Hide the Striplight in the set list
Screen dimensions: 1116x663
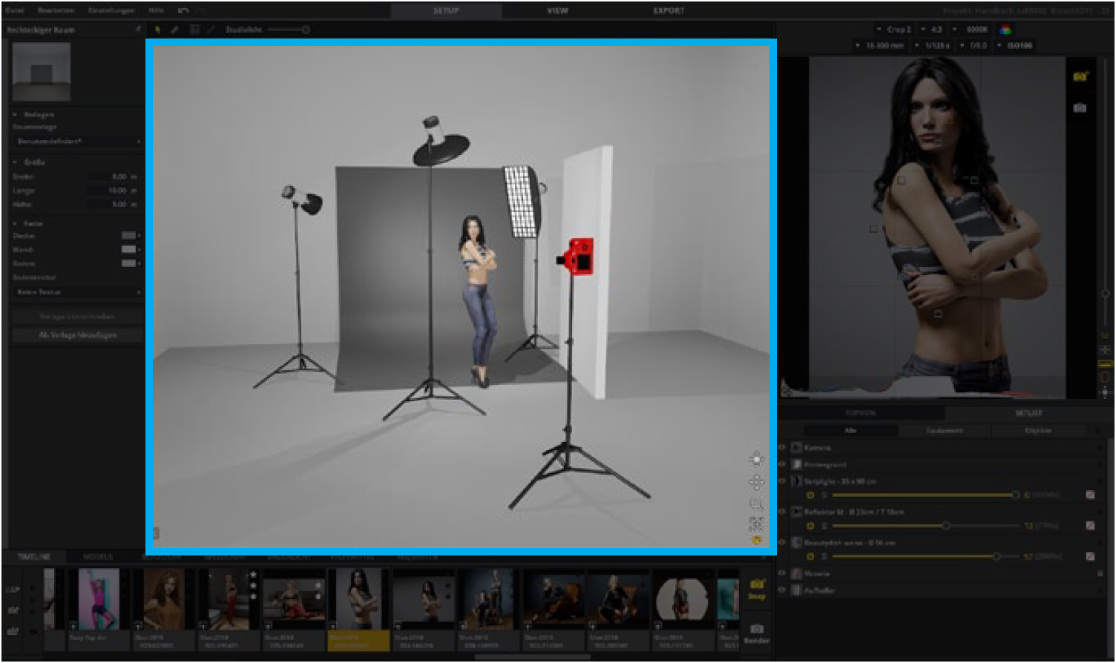click(782, 481)
